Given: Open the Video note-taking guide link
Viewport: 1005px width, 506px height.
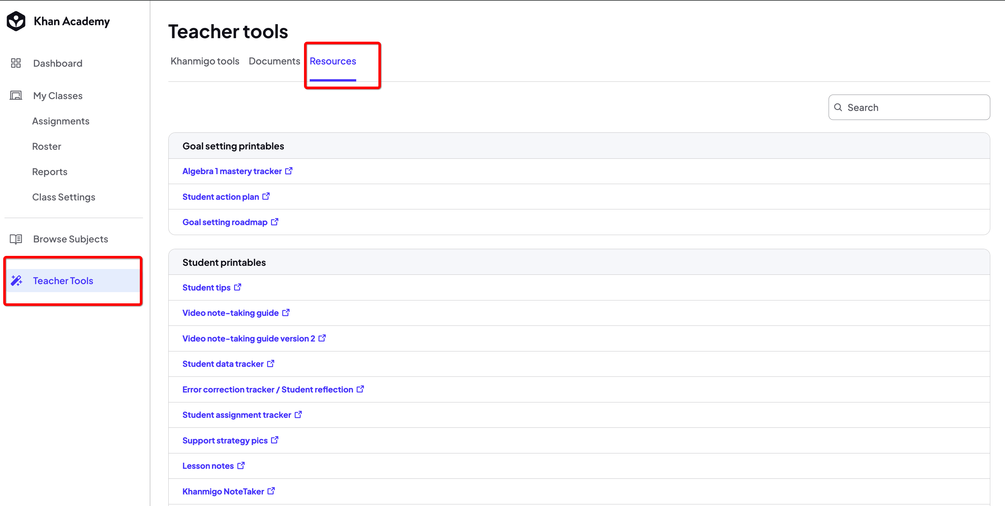Looking at the screenshot, I should [x=231, y=313].
